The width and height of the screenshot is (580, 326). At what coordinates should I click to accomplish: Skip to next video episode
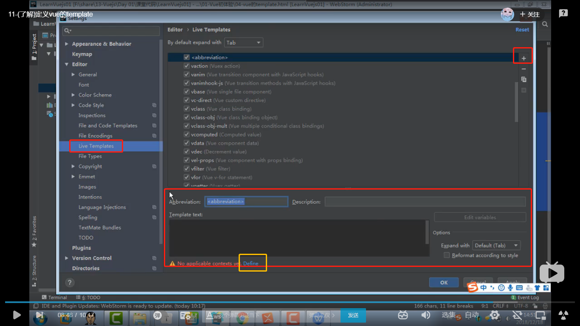[39, 315]
